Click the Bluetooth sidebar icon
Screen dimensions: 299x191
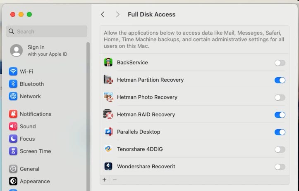tap(13, 84)
